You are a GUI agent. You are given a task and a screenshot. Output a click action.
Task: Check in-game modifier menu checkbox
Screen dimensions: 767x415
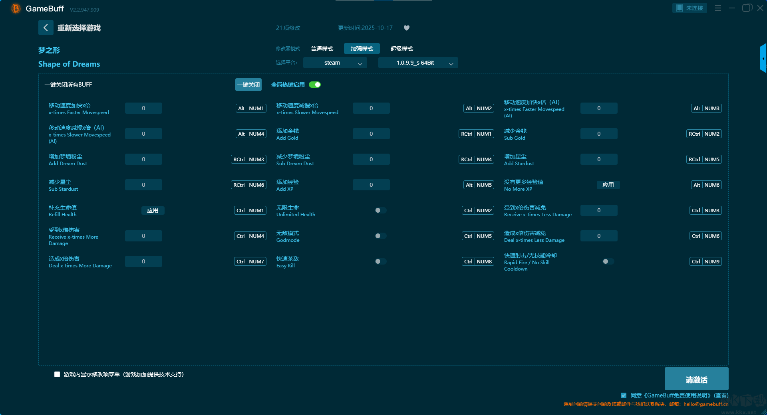pos(57,374)
